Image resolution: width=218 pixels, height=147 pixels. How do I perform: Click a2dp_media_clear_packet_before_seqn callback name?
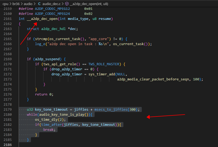pyautogui.click(x=153, y=79)
